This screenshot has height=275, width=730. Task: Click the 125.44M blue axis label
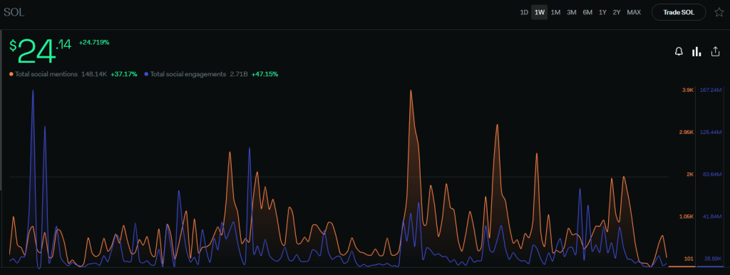(711, 133)
